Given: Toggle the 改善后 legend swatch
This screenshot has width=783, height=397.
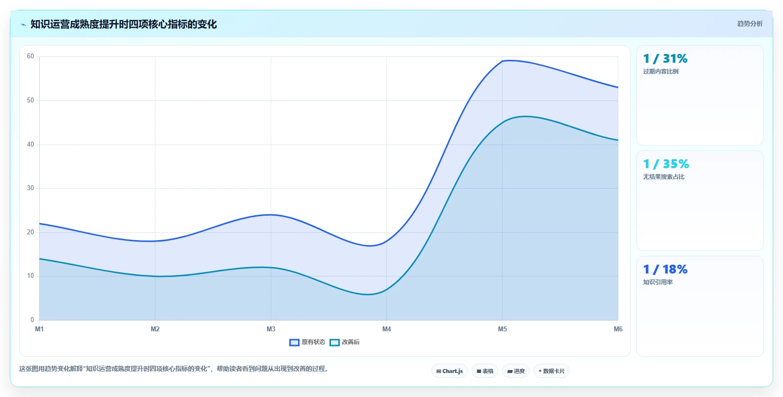Looking at the screenshot, I should [x=334, y=343].
